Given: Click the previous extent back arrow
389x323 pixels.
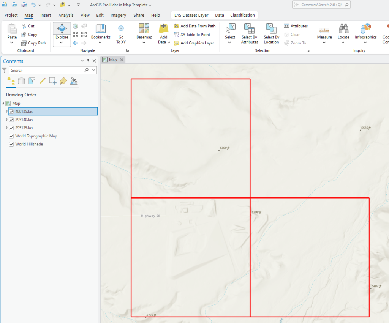Looking at the screenshot, I should point(76,43).
